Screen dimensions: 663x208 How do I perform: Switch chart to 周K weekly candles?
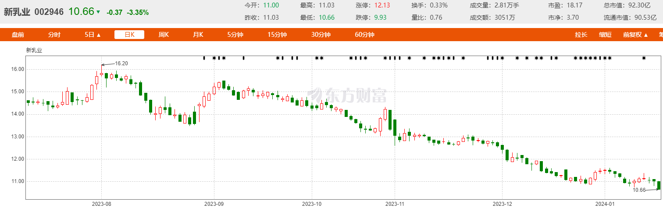click(x=164, y=35)
